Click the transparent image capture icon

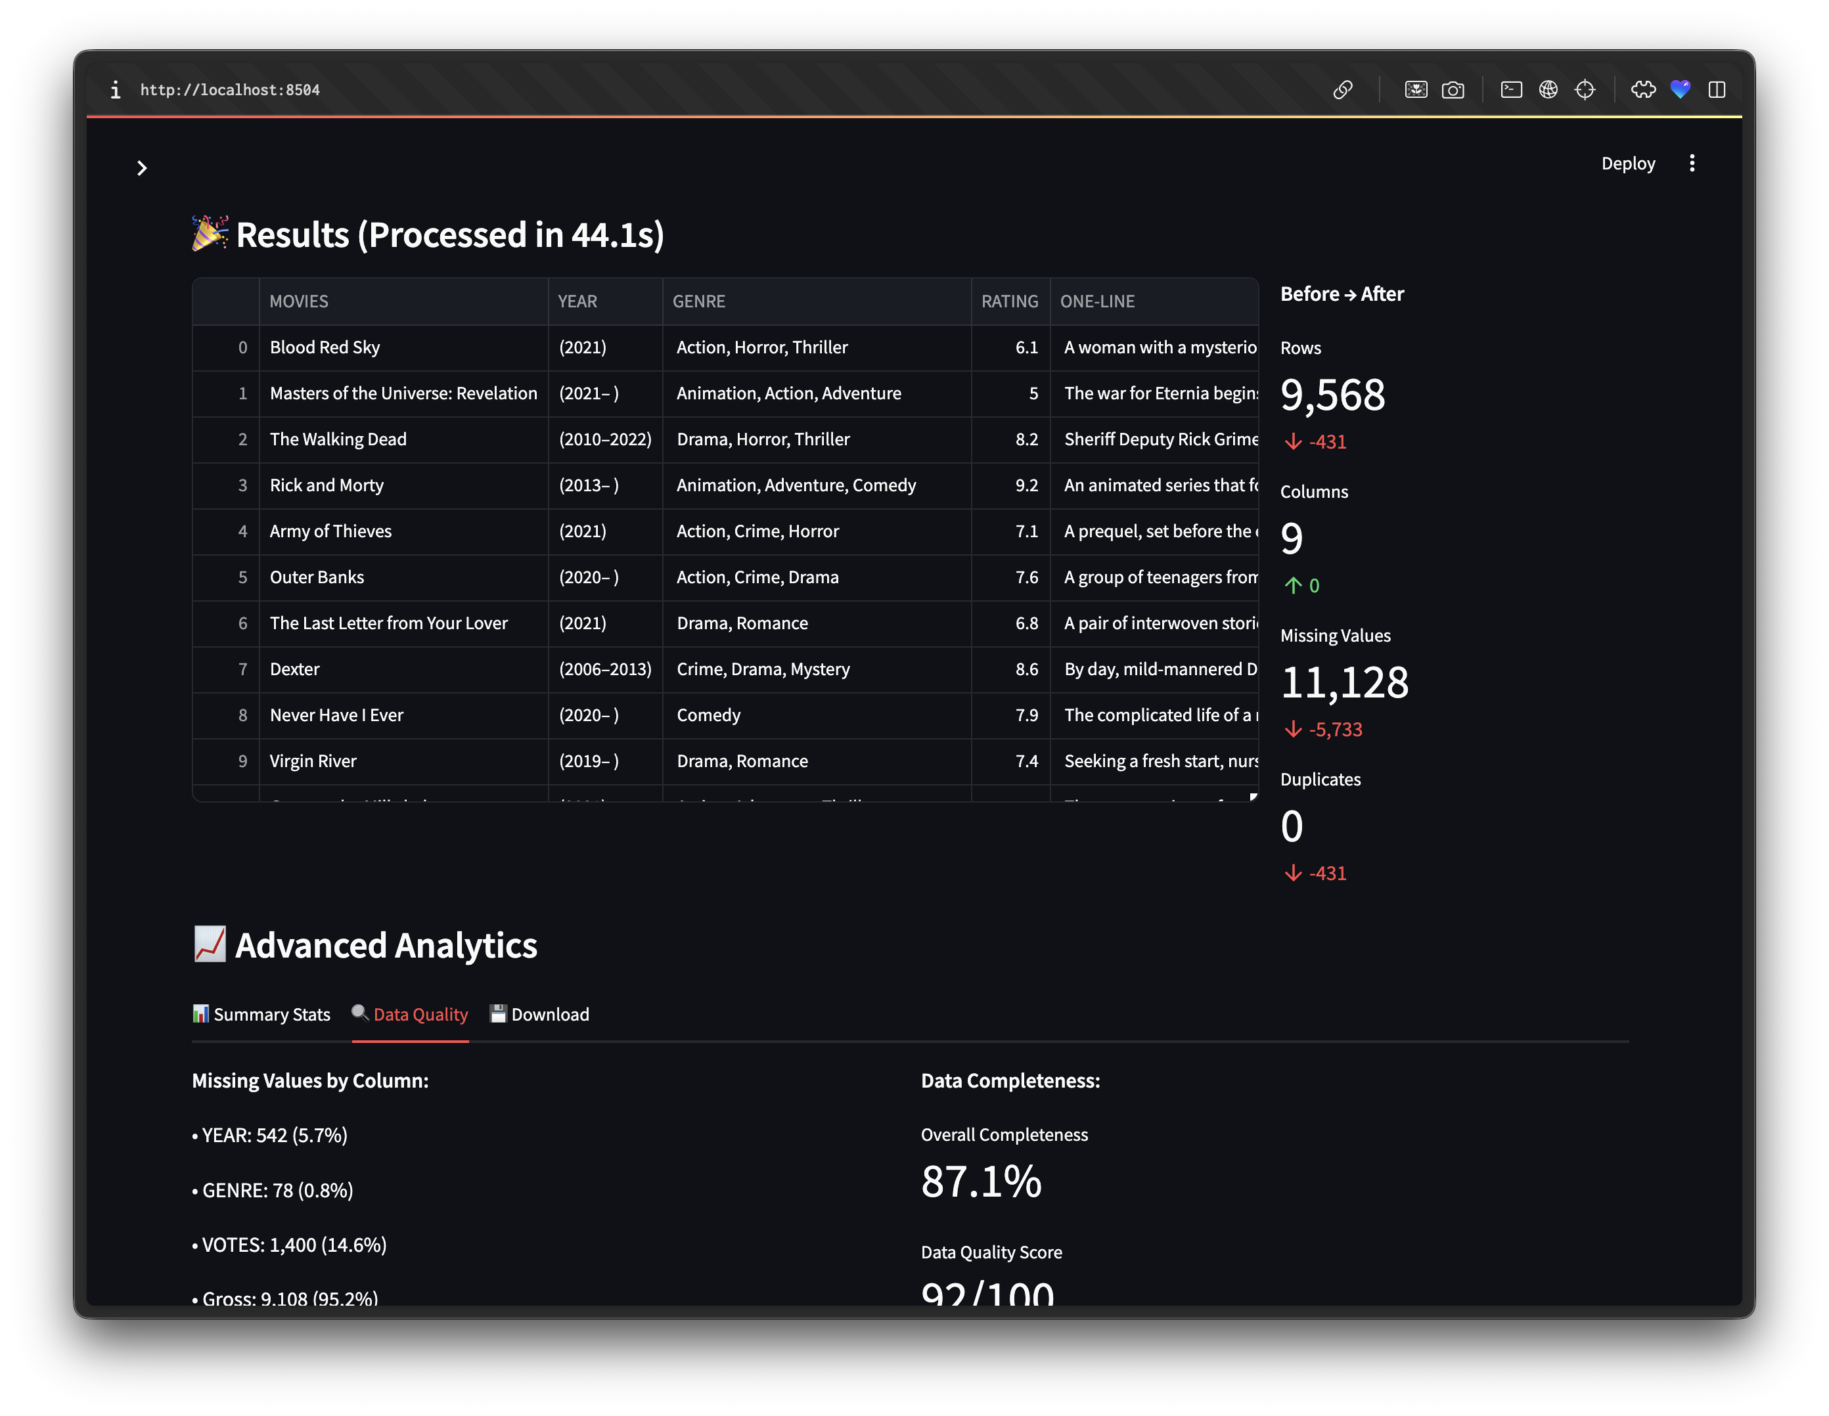(1416, 89)
